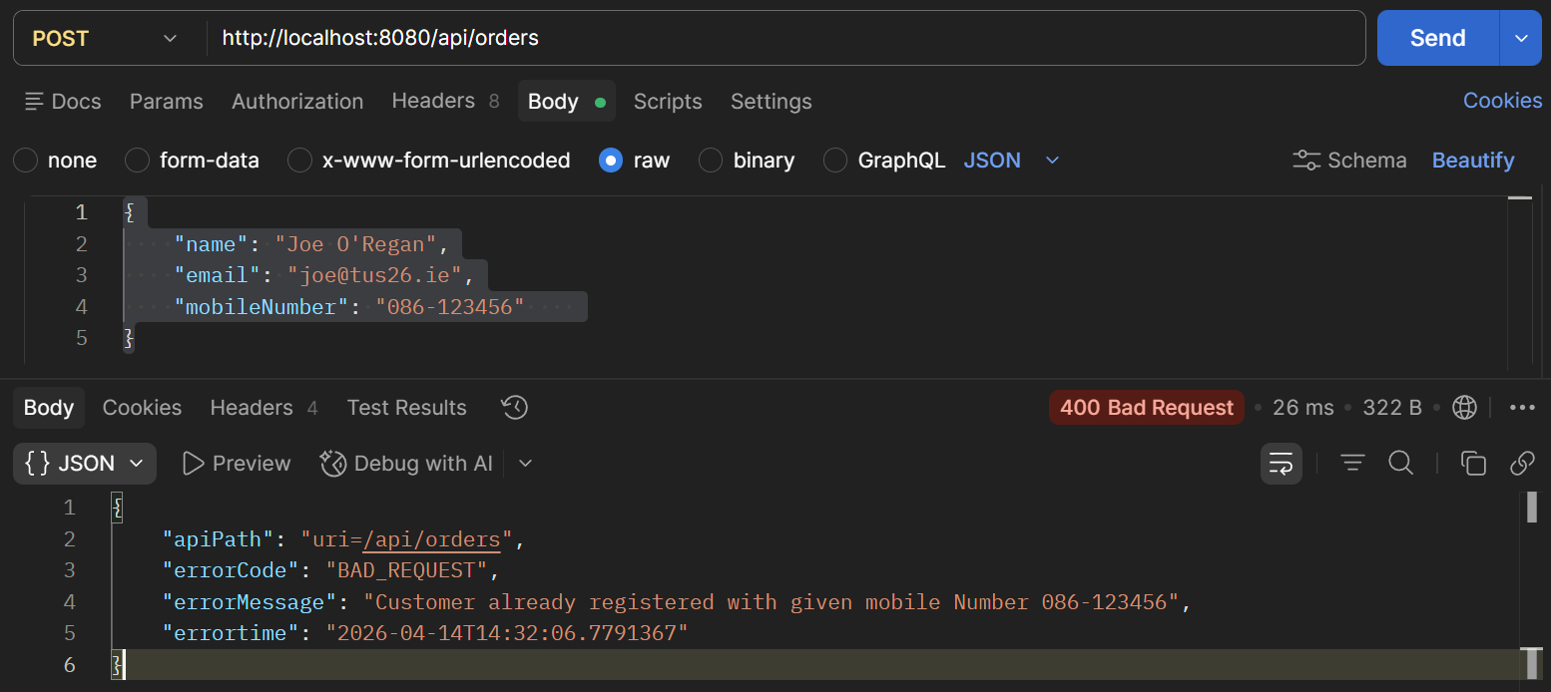Switch to the Params tab
Viewport: 1551px width, 692px height.
tap(166, 102)
